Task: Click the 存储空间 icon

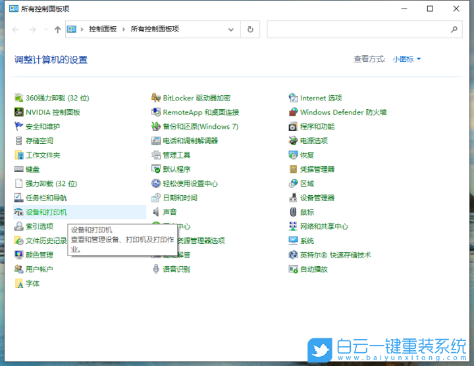Action: pos(18,141)
